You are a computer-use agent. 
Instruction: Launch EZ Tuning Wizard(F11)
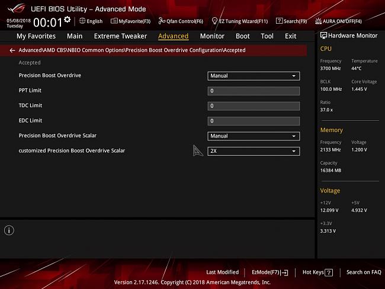(x=240, y=21)
